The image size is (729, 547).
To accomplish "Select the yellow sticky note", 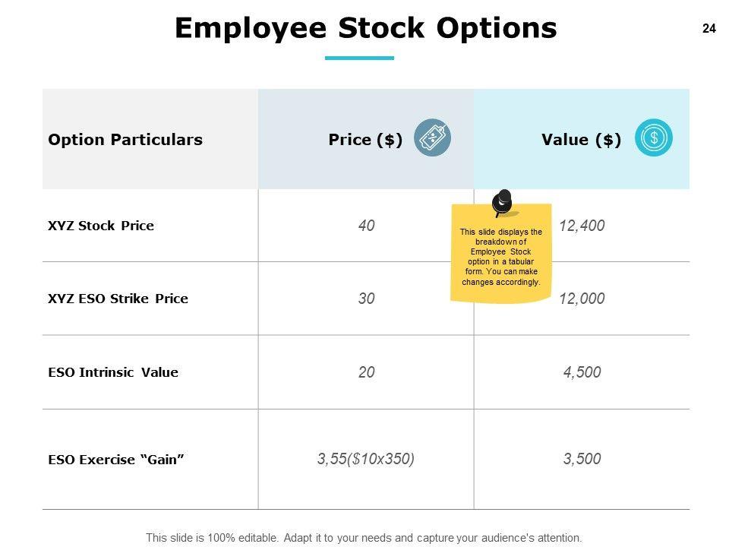I will coord(501,258).
